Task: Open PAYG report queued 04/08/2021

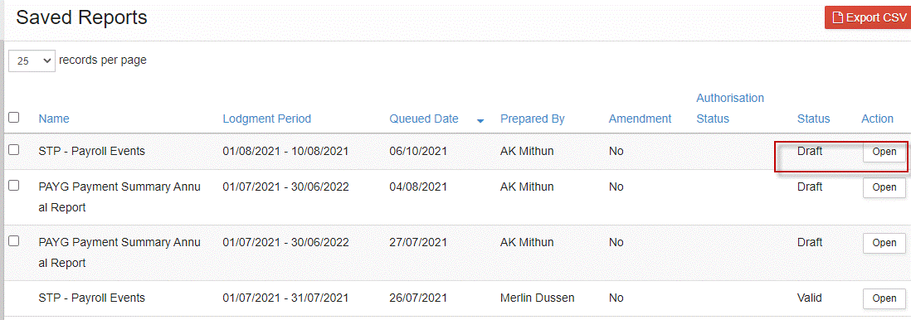Action: [x=884, y=187]
